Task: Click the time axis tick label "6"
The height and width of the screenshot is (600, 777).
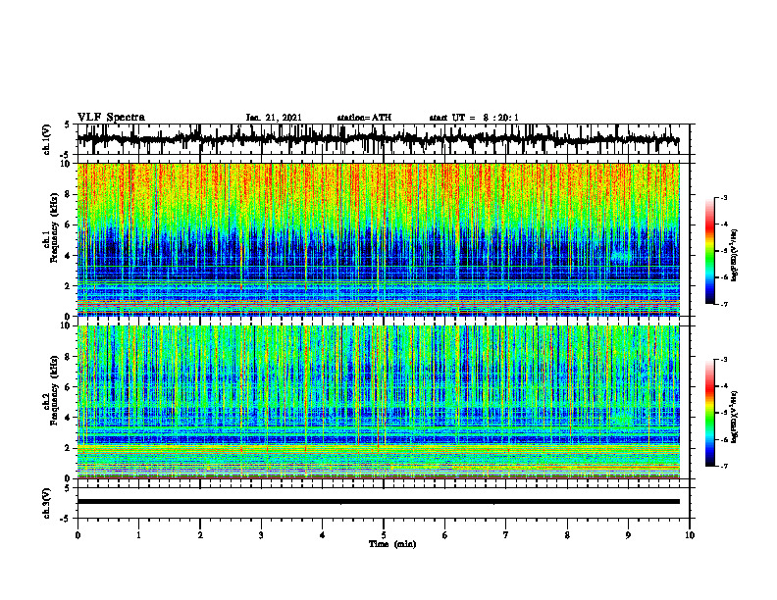Action: click(445, 535)
